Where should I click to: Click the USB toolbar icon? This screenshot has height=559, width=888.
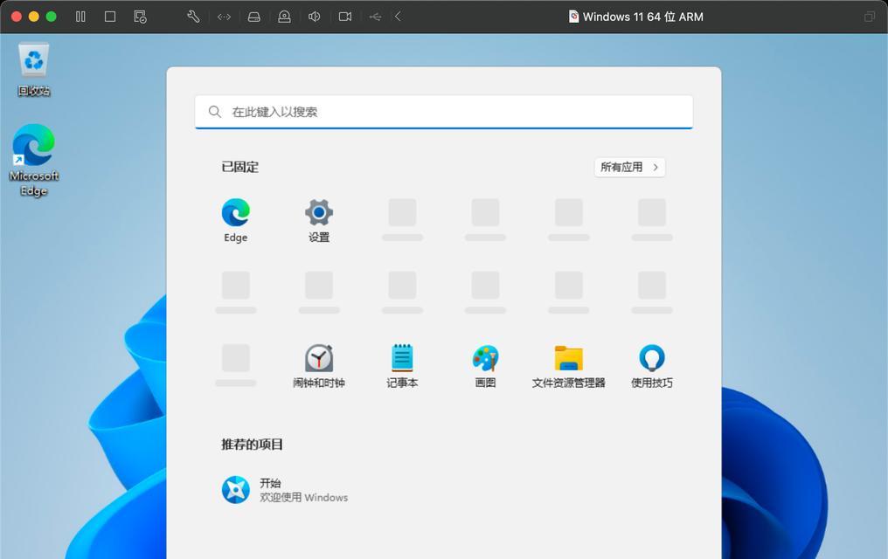(x=375, y=17)
